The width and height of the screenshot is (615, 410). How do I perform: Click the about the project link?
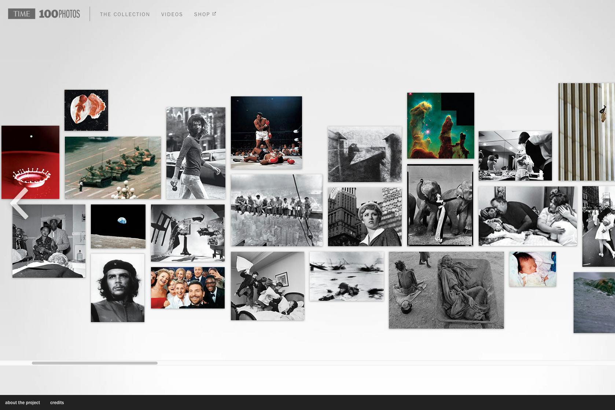point(22,402)
